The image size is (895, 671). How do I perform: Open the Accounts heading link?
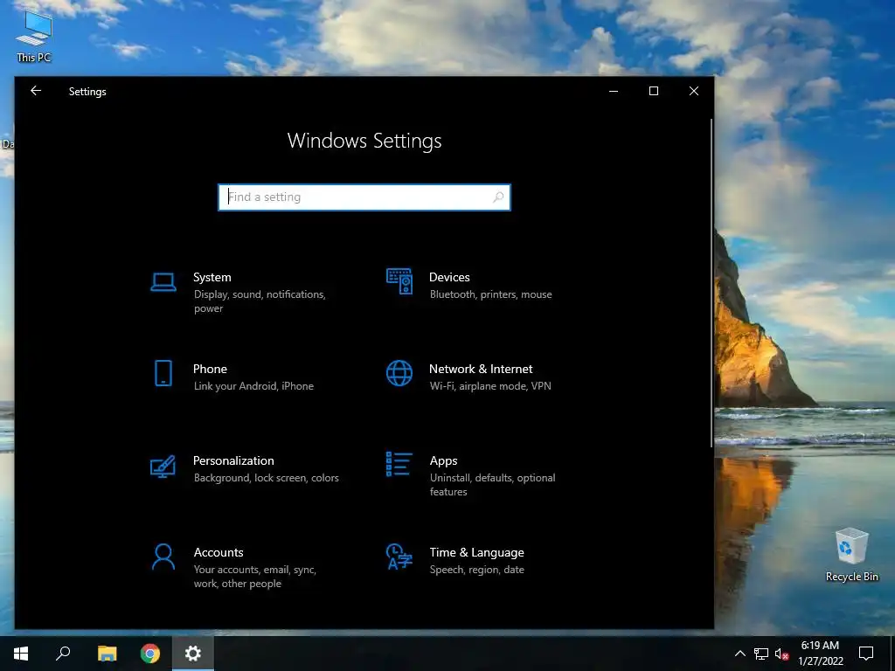tap(219, 552)
